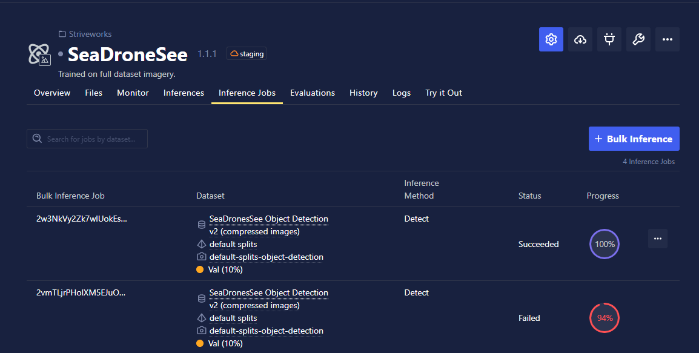Click dataset database icon in Failed row
699x353 pixels.
(202, 299)
